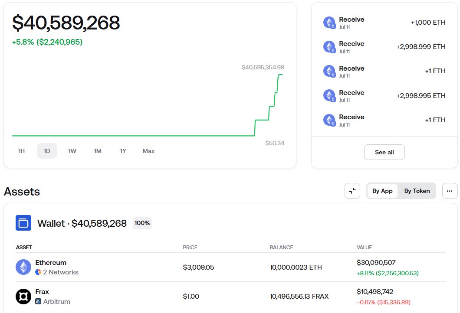Click the ASSET column header
The height and width of the screenshot is (313, 460).
pos(24,248)
